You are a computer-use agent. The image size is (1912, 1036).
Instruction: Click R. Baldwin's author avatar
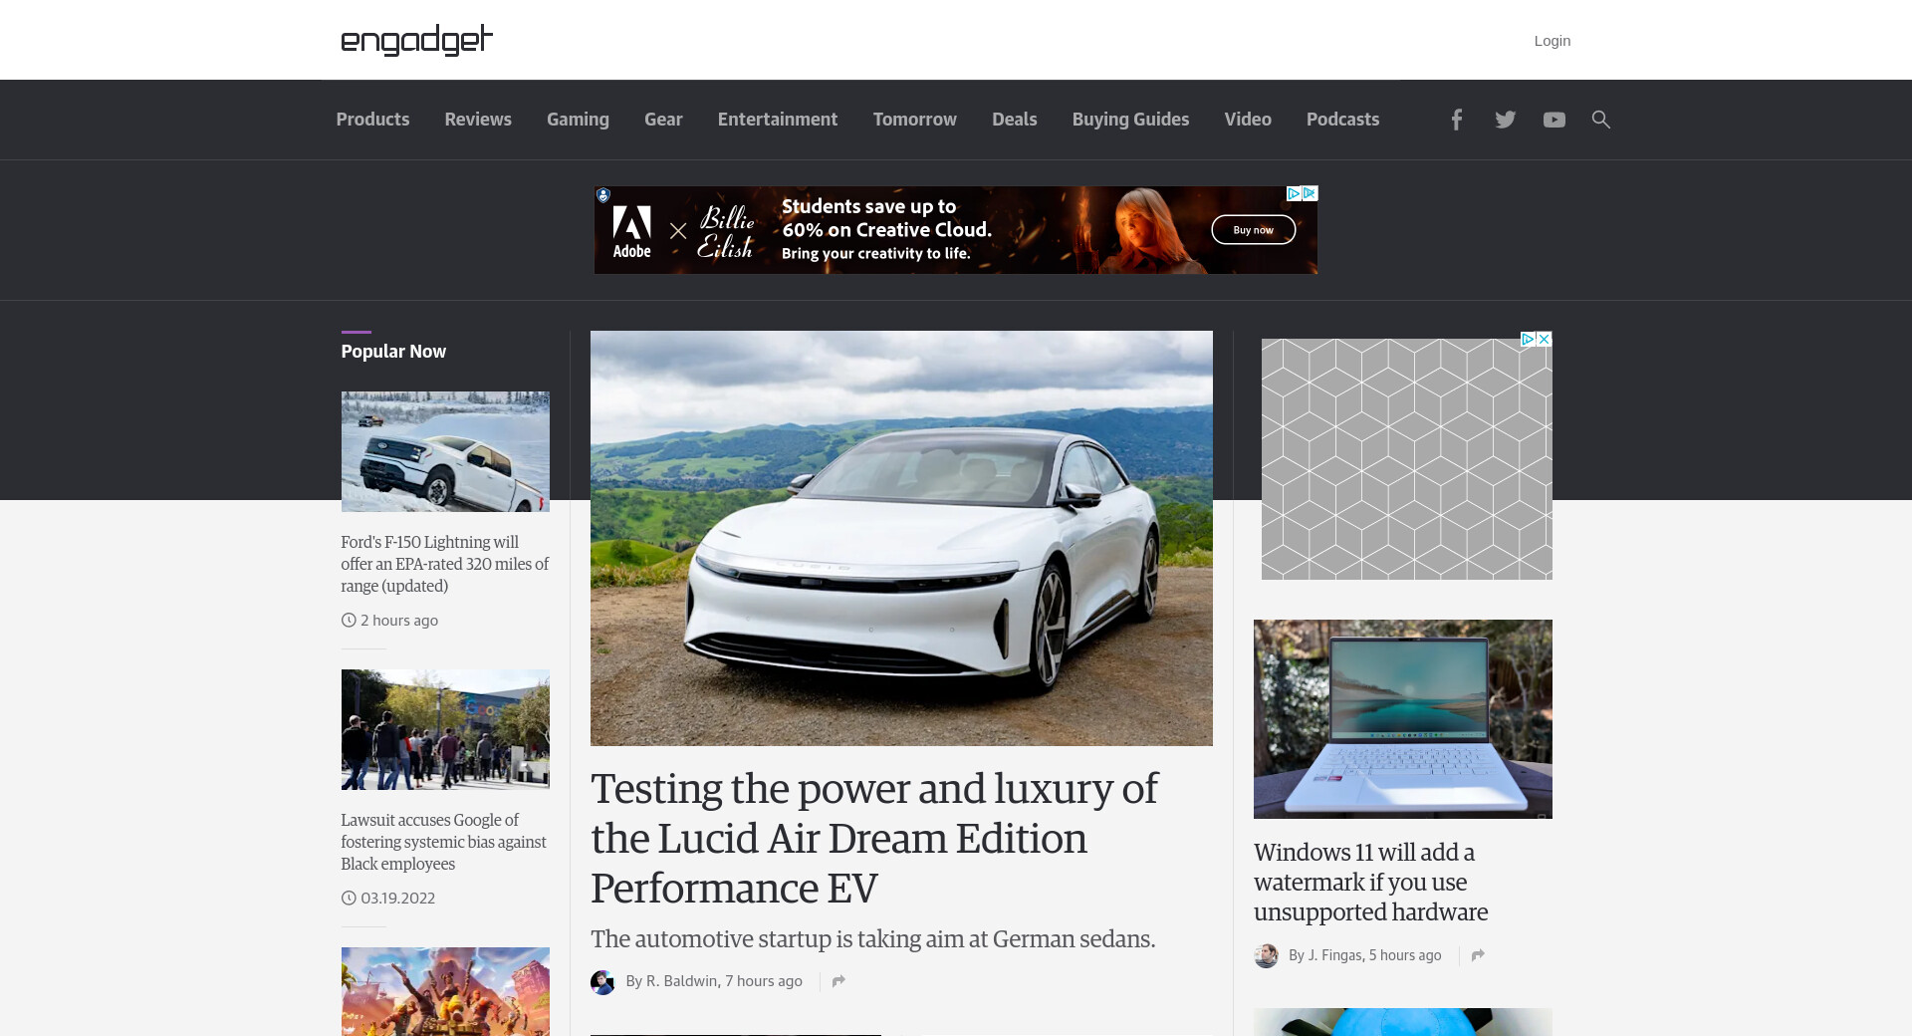coord(602,982)
